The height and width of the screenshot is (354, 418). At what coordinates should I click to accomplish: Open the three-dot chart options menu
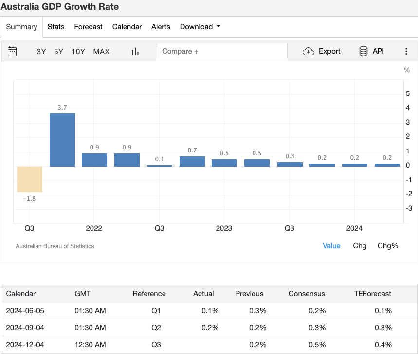point(406,51)
